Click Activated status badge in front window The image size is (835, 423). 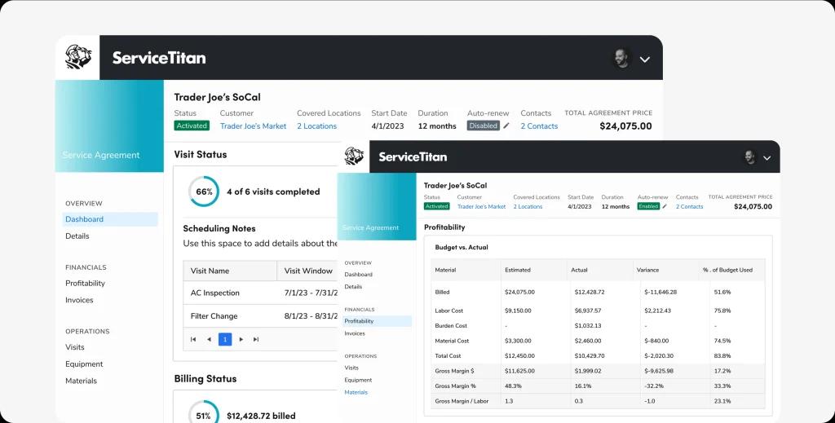[437, 206]
